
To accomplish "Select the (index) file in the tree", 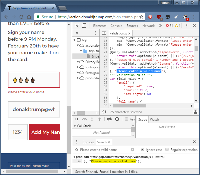I will tap(86, 56).
